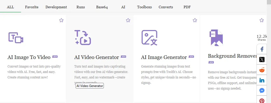Share via Messenger
The image size is (271, 103).
tap(262, 91)
